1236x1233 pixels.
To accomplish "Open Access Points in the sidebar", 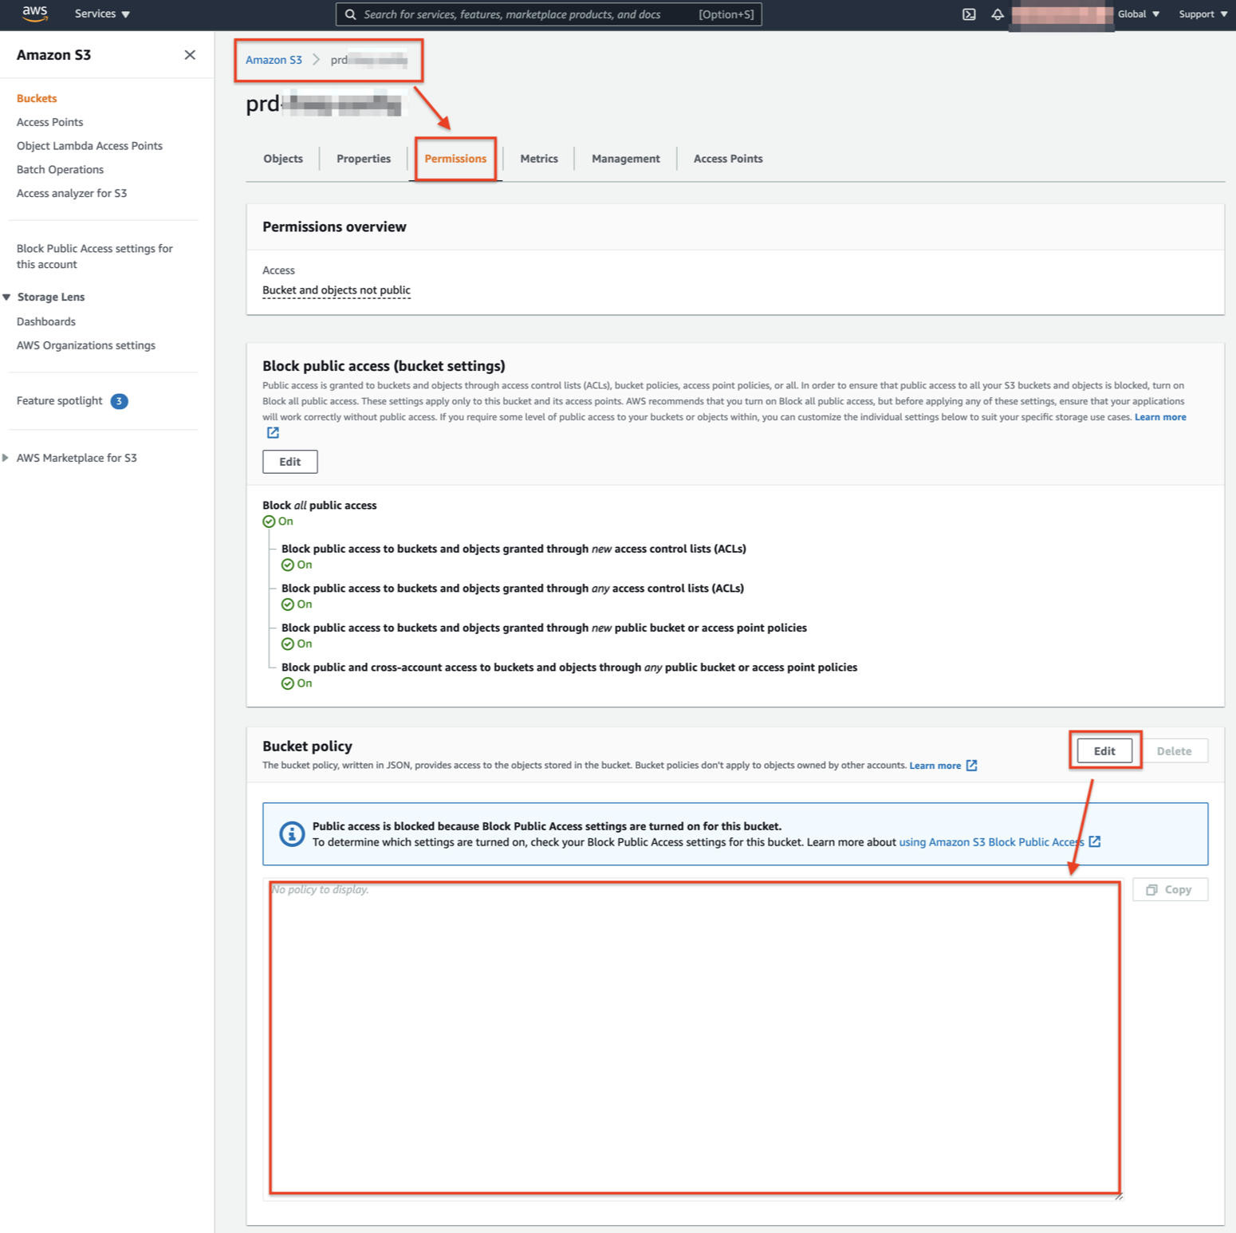I will pyautogui.click(x=50, y=122).
